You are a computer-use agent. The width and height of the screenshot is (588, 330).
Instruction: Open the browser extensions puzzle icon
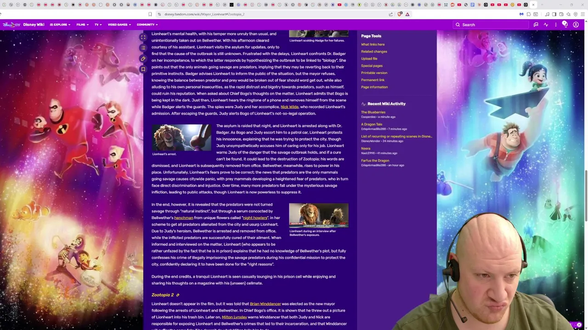click(x=529, y=14)
